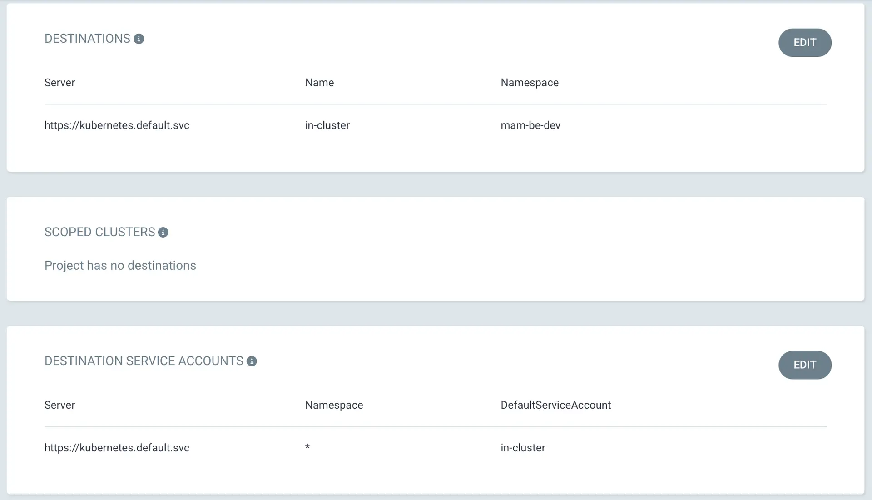This screenshot has width=872, height=500.
Task: Click Namespace header in Destinations table
Action: pyautogui.click(x=529, y=83)
